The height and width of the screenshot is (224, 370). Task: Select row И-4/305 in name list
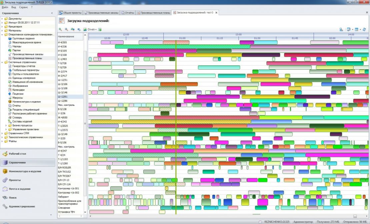click(70, 42)
